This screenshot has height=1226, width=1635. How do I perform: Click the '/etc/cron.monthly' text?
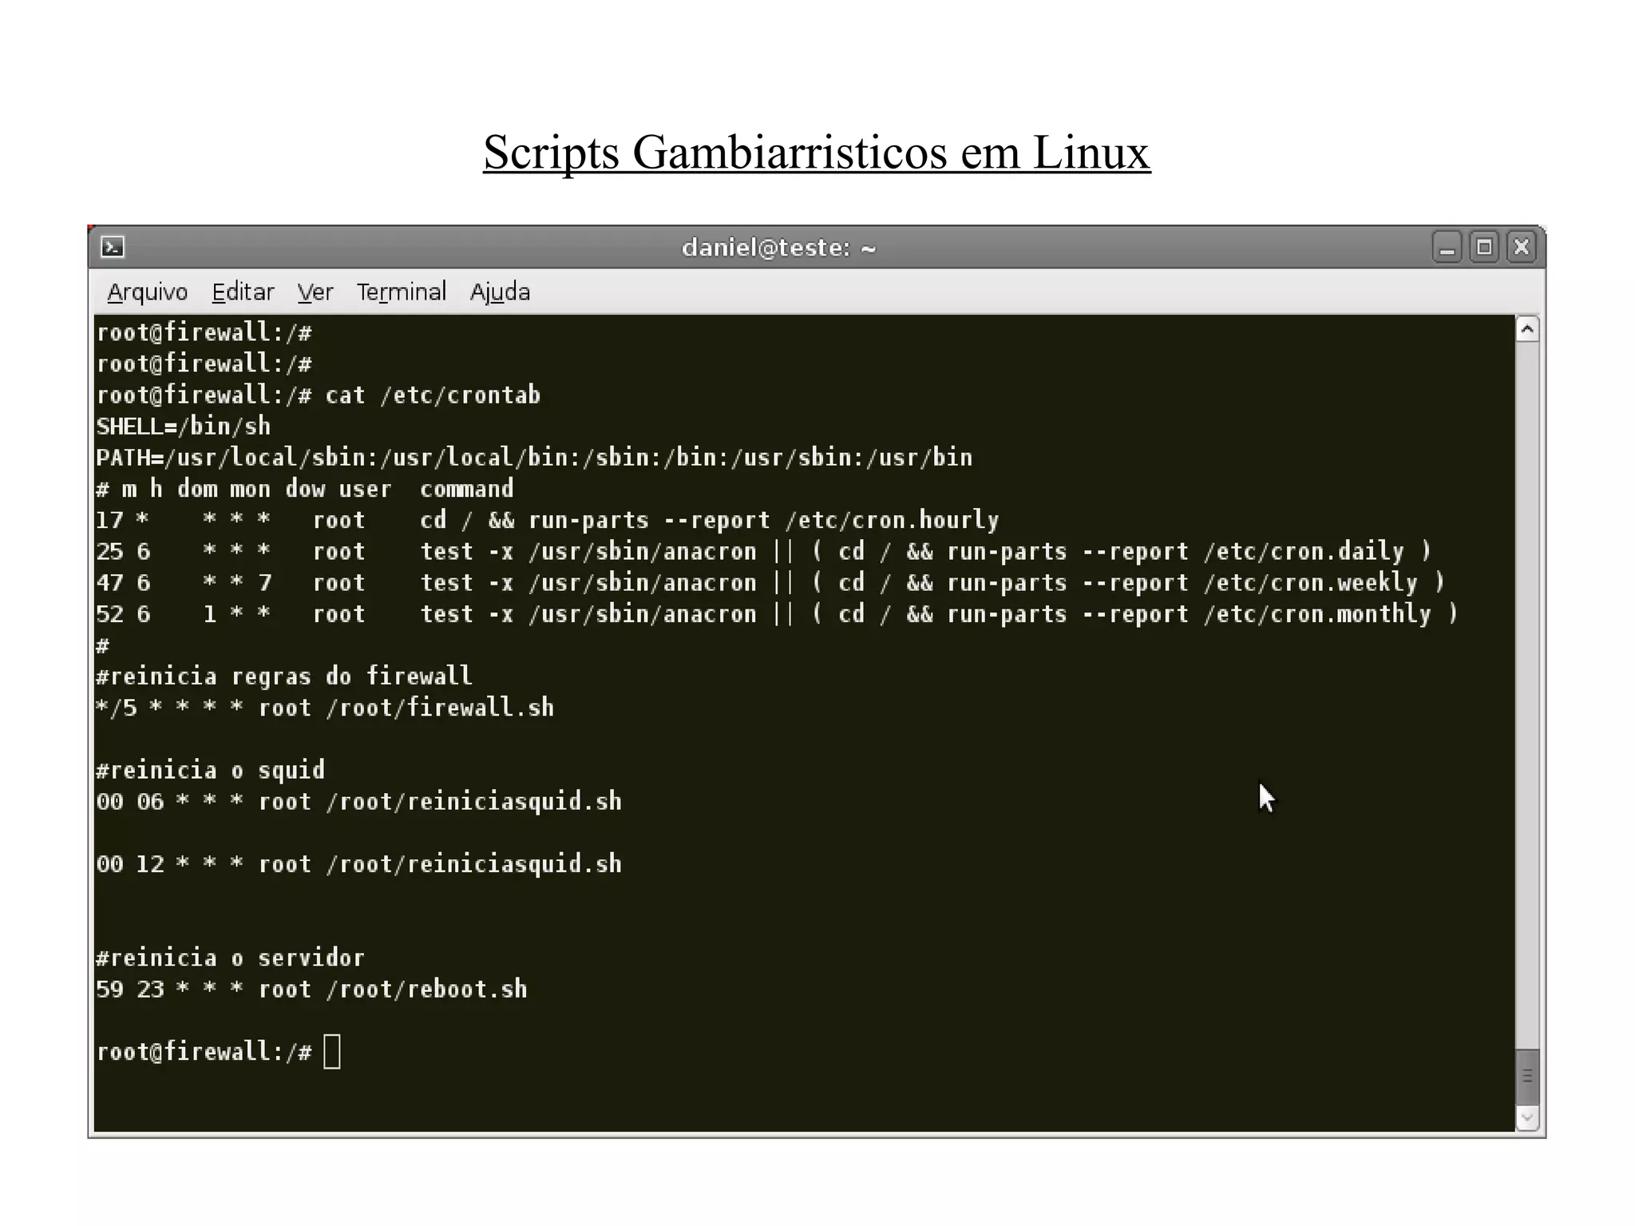1317,613
